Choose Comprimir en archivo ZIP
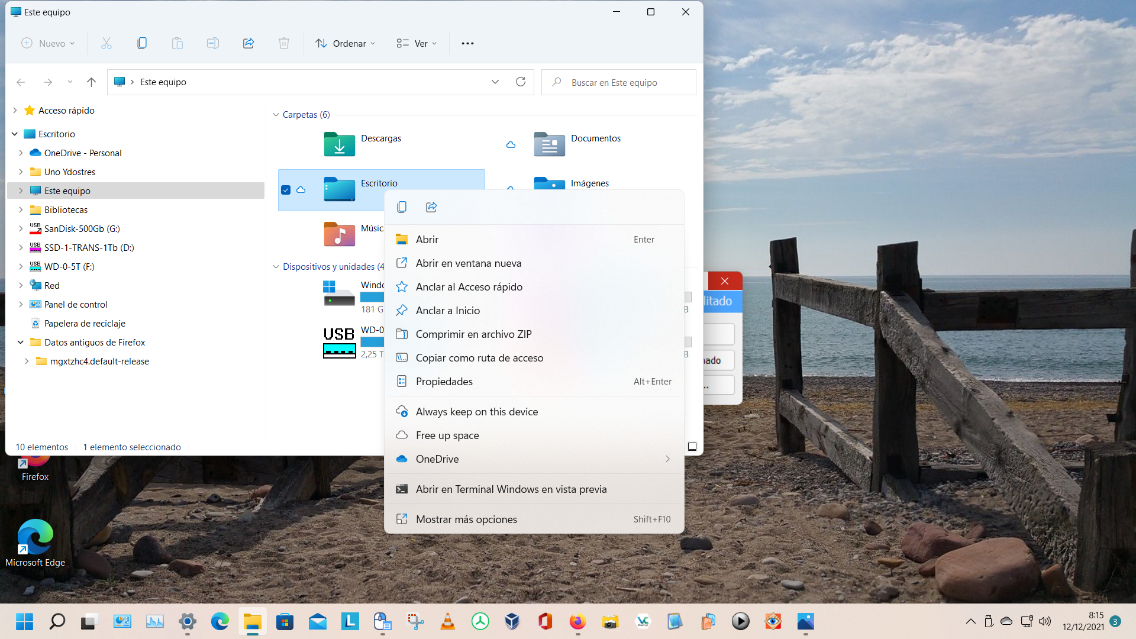Image resolution: width=1136 pixels, height=639 pixels. 473,334
